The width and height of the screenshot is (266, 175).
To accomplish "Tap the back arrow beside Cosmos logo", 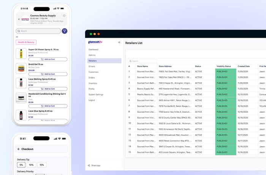I will (19, 19).
